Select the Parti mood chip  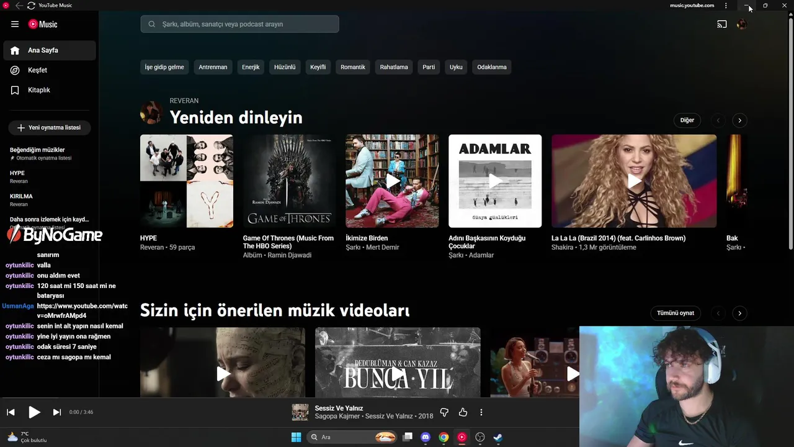click(x=429, y=67)
